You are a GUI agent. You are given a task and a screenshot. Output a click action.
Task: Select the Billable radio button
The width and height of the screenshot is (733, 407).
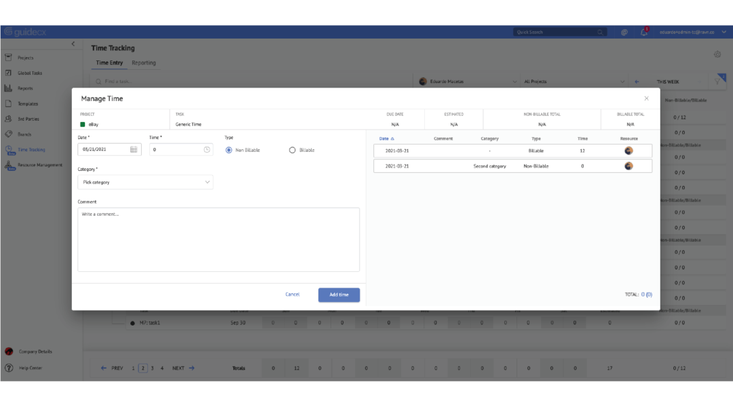click(x=293, y=150)
